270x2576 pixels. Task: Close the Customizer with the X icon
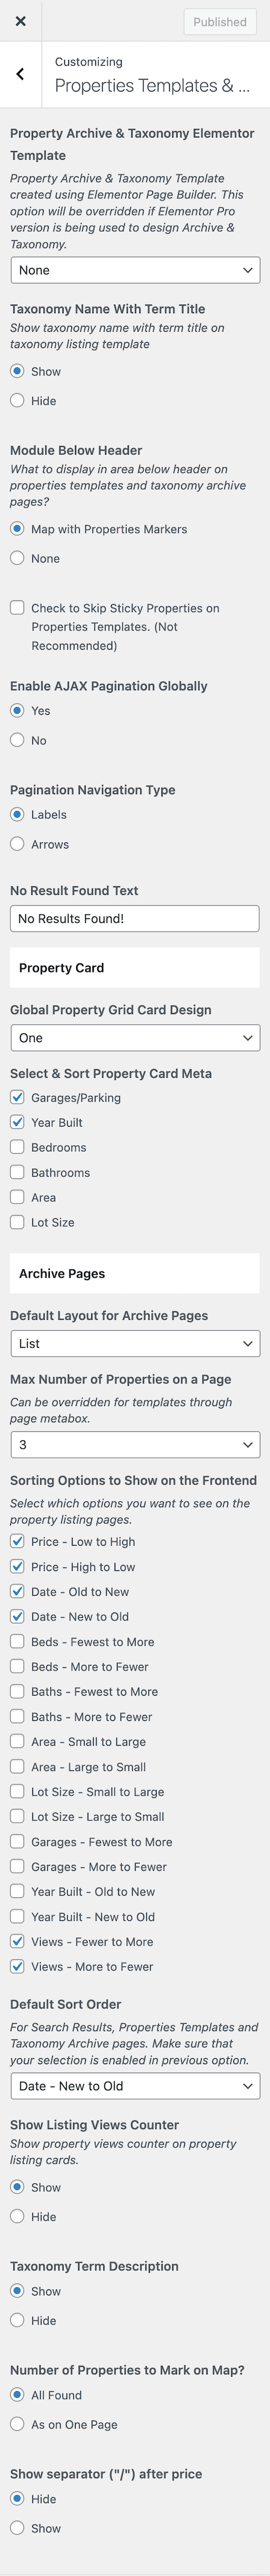[20, 21]
